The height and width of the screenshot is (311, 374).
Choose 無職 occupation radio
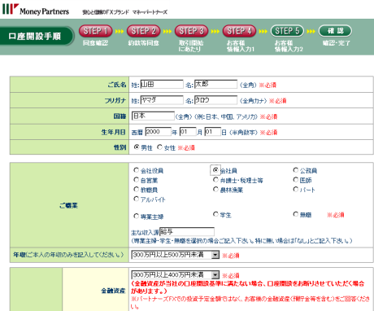coord(295,214)
